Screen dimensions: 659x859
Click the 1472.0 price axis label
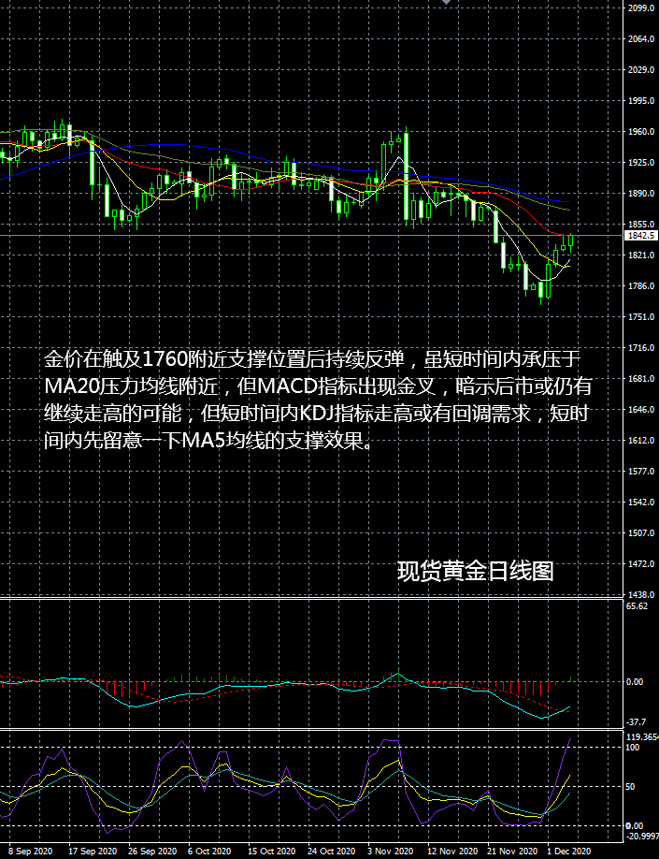point(641,563)
